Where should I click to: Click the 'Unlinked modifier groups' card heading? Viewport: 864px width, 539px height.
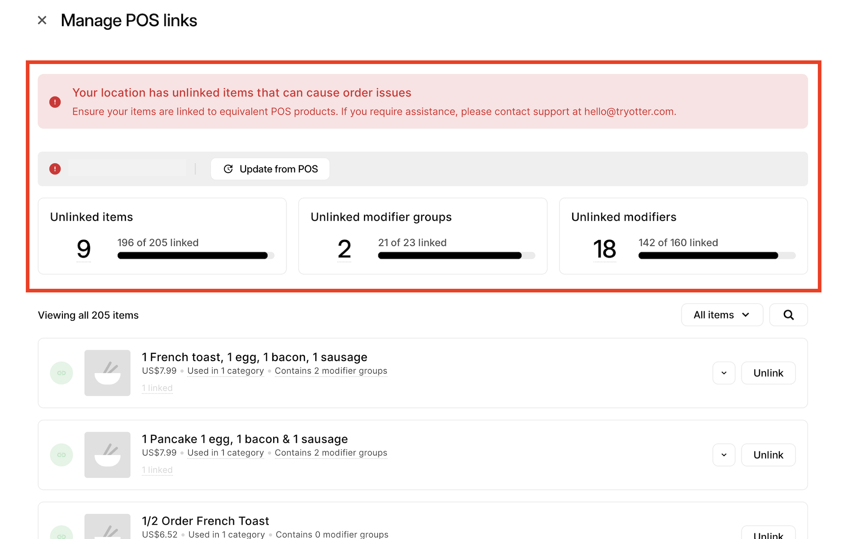tap(381, 217)
